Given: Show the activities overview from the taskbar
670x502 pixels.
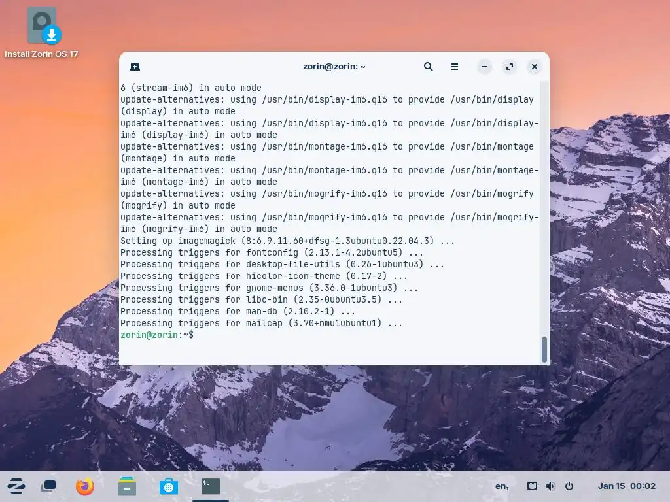Looking at the screenshot, I should pyautogui.click(x=48, y=486).
